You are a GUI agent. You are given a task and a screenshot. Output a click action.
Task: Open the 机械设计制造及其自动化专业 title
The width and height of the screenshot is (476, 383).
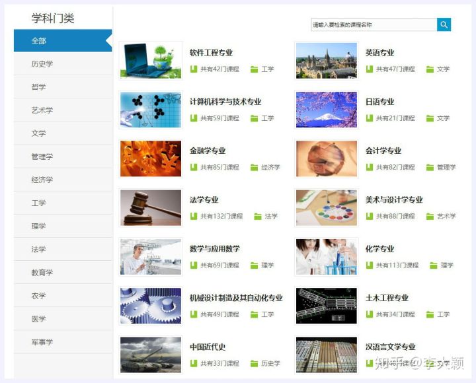[x=236, y=298]
